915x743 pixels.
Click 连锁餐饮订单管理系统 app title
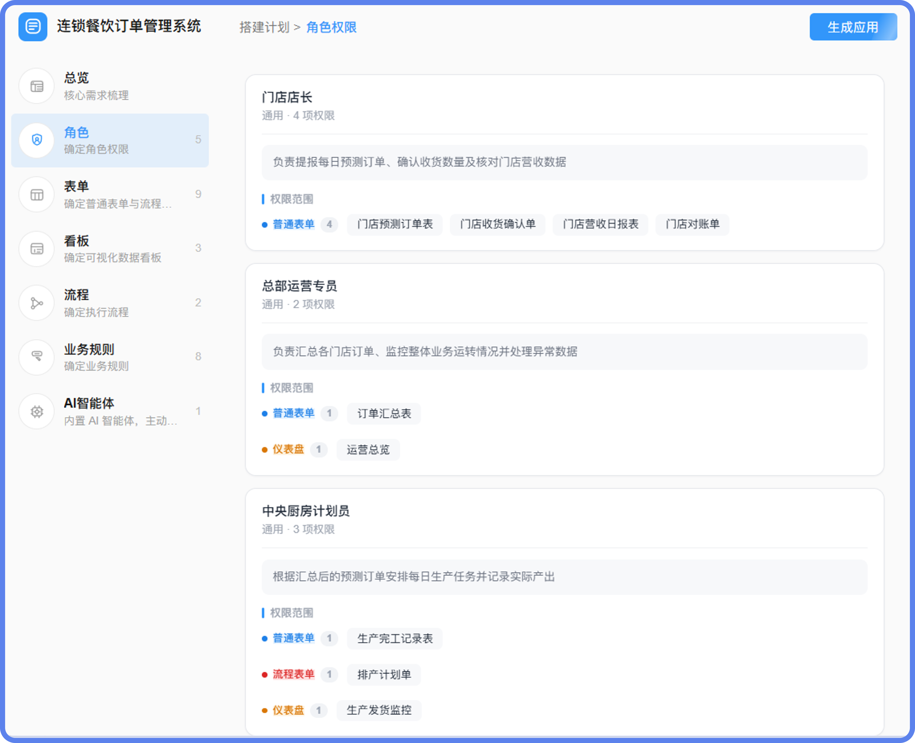(129, 26)
